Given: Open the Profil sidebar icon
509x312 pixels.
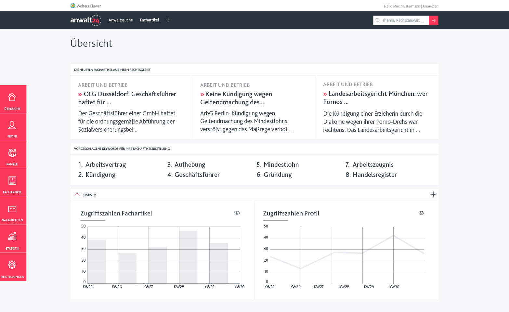Looking at the screenshot, I should tap(12, 125).
